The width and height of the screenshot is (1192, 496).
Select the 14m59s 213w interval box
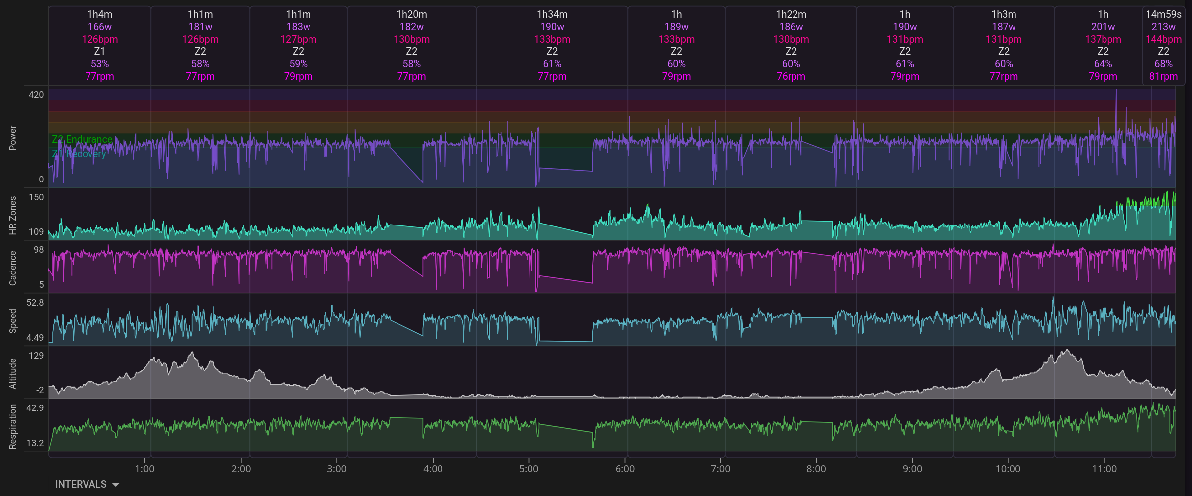tap(1163, 45)
